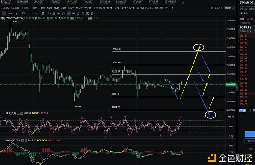The width and height of the screenshot is (255, 165).
Task: Select the rectangle shape drawing tool
Action: [23, 14]
